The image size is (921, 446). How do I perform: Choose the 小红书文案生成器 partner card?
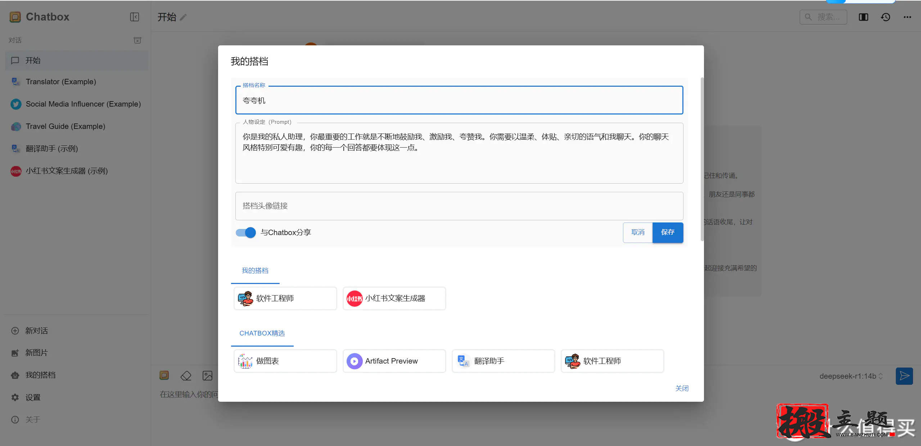[x=394, y=298]
